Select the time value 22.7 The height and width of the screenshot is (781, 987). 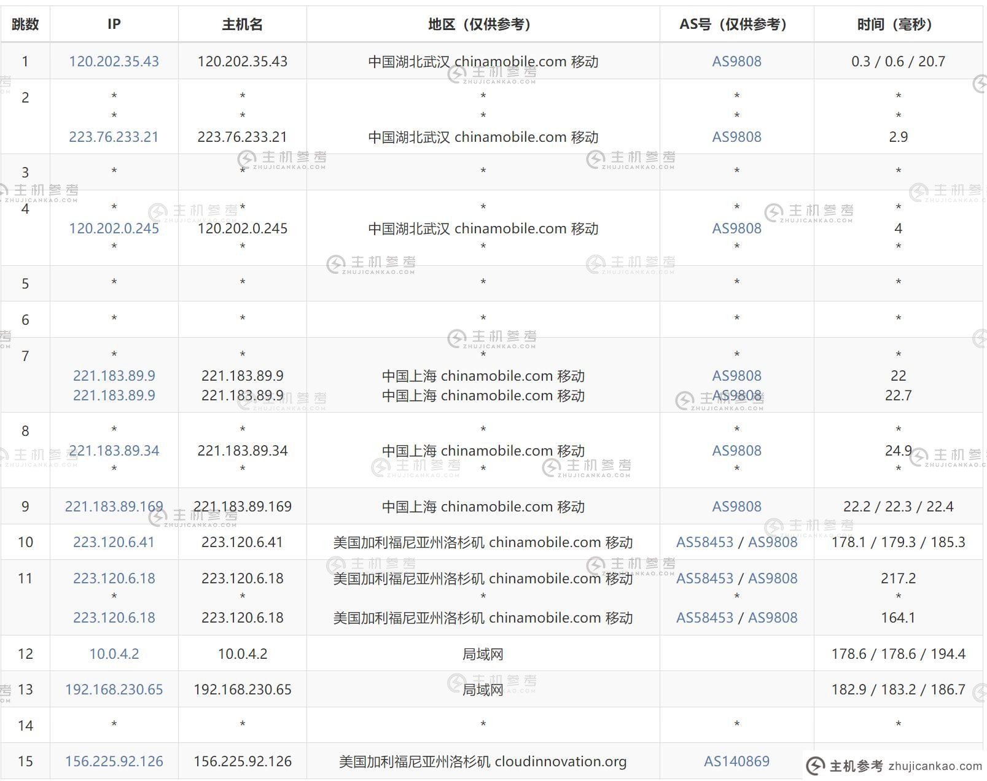tap(898, 395)
